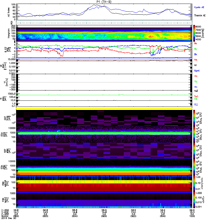Screen dimensions: 208x222
Task: Click the color bar beside the SST ions panel
Action: click(194, 118)
